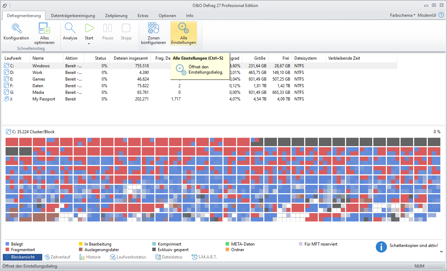Open the Extras tab
Viewport: 447px width, 271px height.
(x=143, y=16)
